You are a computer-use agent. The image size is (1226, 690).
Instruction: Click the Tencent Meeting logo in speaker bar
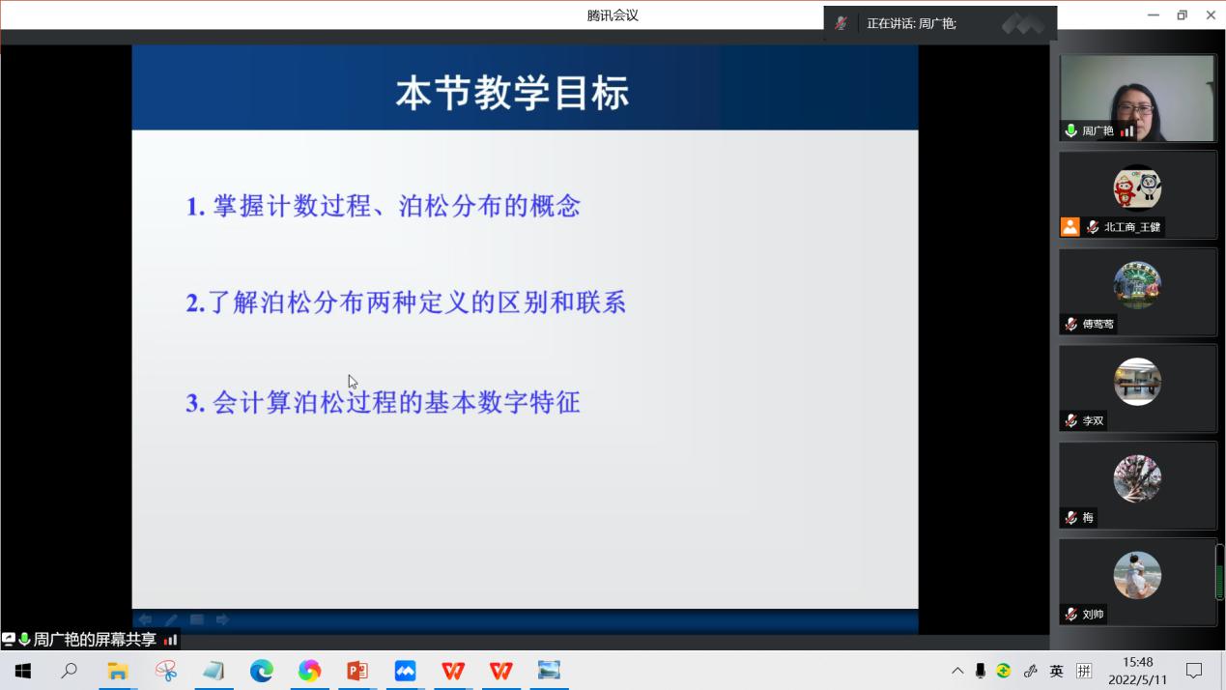point(1023,24)
